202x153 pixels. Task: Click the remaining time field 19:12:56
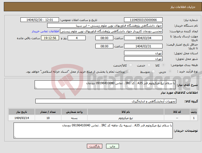(50, 38)
